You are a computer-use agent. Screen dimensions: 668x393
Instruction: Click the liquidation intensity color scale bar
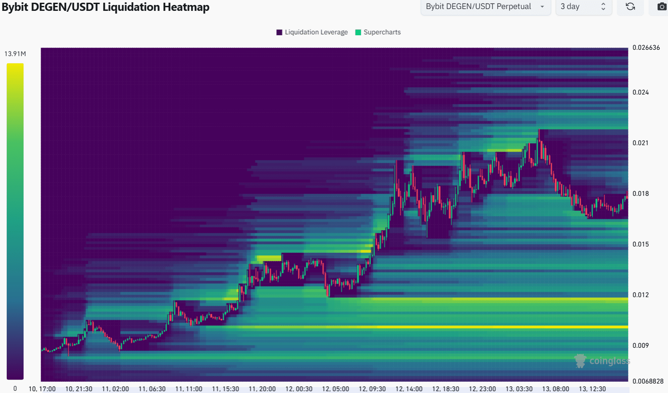(15, 221)
